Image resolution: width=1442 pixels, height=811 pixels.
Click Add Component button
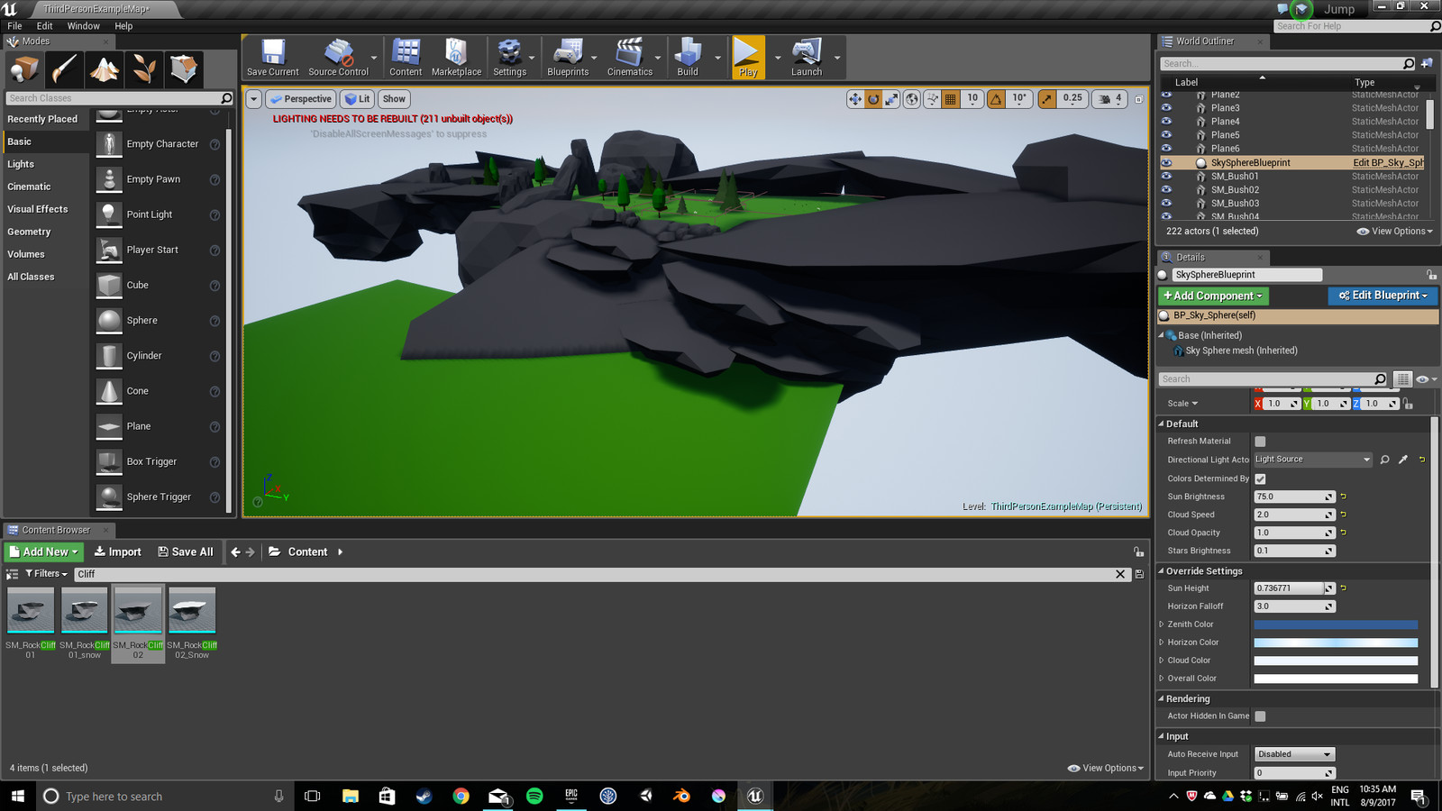(1213, 296)
